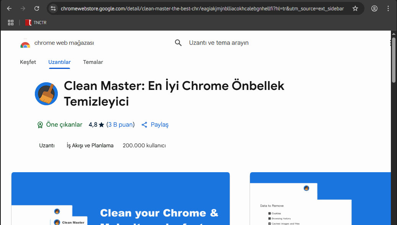
Task: Reload the current page
Action: click(37, 8)
